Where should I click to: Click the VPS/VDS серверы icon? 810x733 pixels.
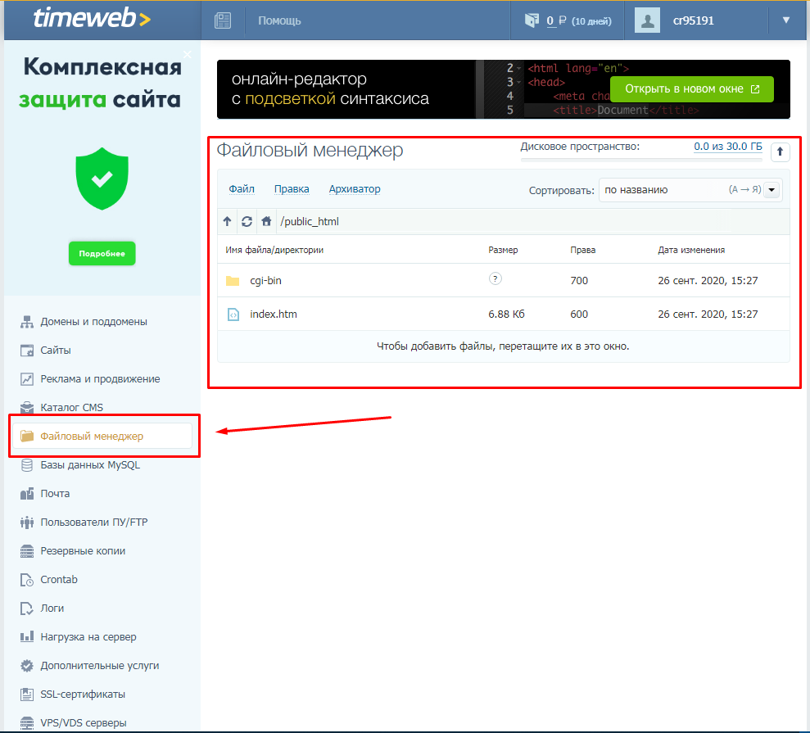click(x=27, y=723)
